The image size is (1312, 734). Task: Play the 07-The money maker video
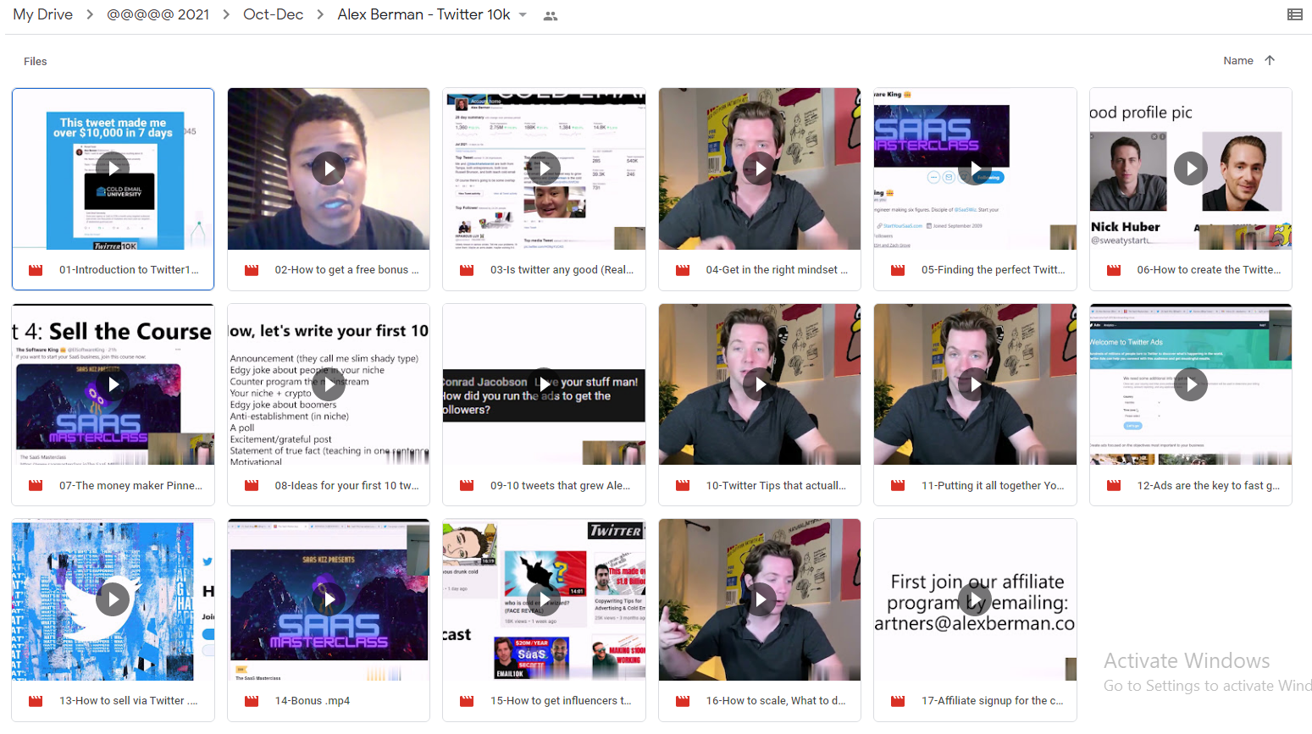pyautogui.click(x=113, y=384)
